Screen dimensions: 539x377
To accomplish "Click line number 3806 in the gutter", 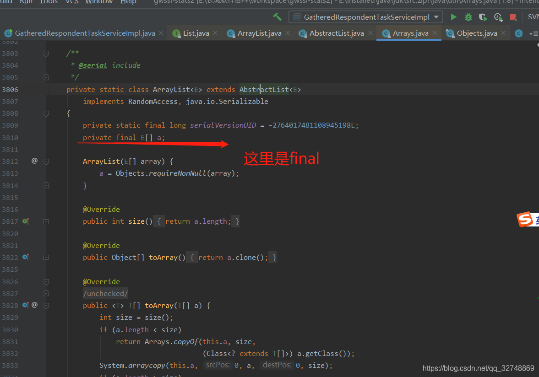I will coord(10,90).
